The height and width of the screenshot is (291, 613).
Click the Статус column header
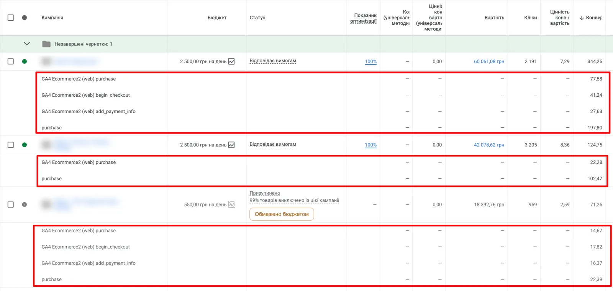(257, 18)
